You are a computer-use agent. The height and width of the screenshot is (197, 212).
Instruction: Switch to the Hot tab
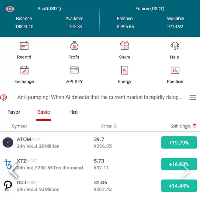[73, 112]
